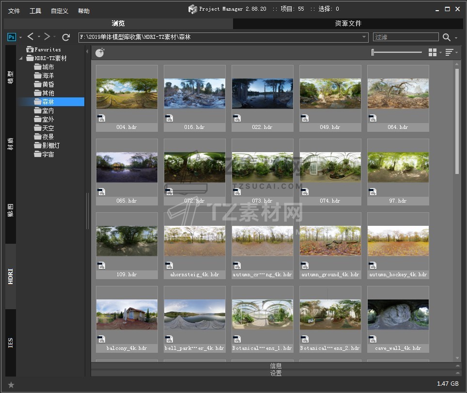The image size is (467, 393).
Task: Switch to the 浏览 tab
Action: [118, 23]
